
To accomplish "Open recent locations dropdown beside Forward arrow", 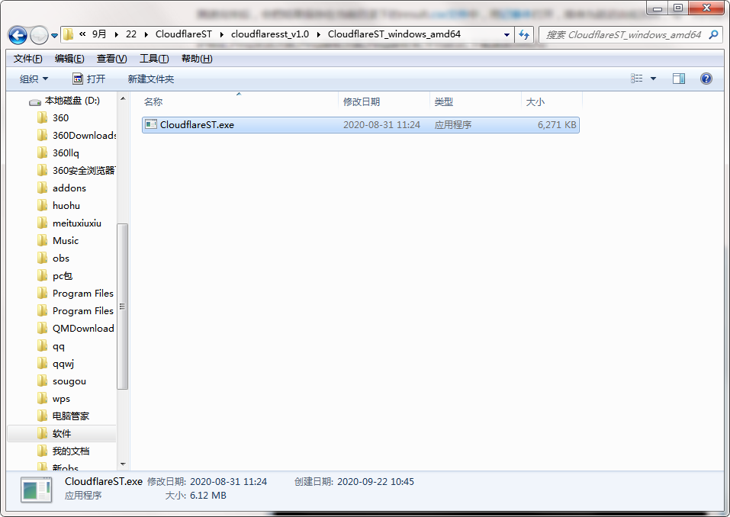I will [x=54, y=35].
